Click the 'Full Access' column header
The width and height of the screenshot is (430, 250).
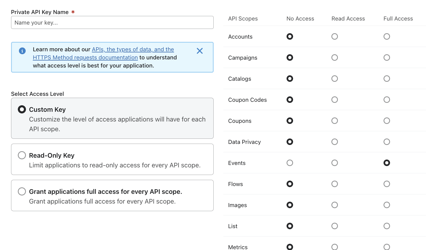[398, 19]
